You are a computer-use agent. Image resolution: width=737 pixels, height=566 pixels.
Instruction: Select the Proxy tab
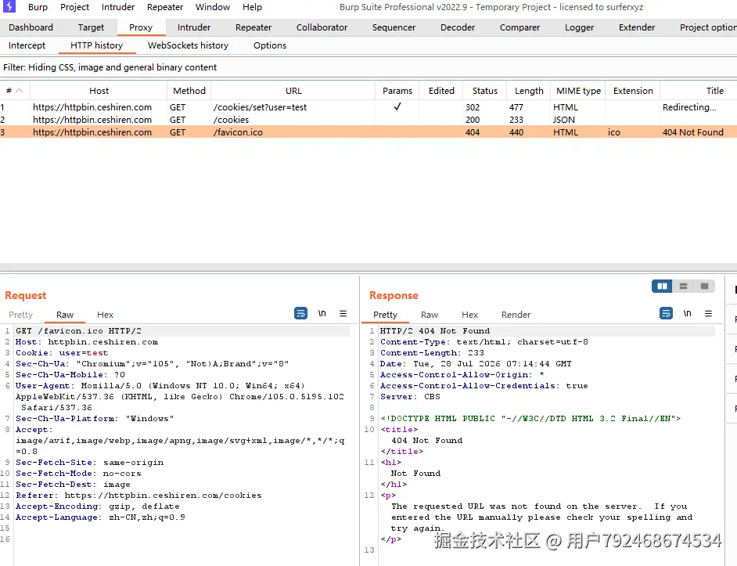pyautogui.click(x=141, y=27)
